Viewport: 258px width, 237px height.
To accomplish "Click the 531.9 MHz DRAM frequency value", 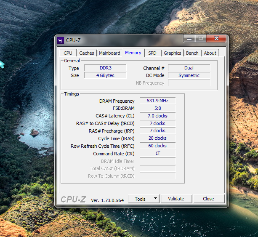I will coord(158,101).
